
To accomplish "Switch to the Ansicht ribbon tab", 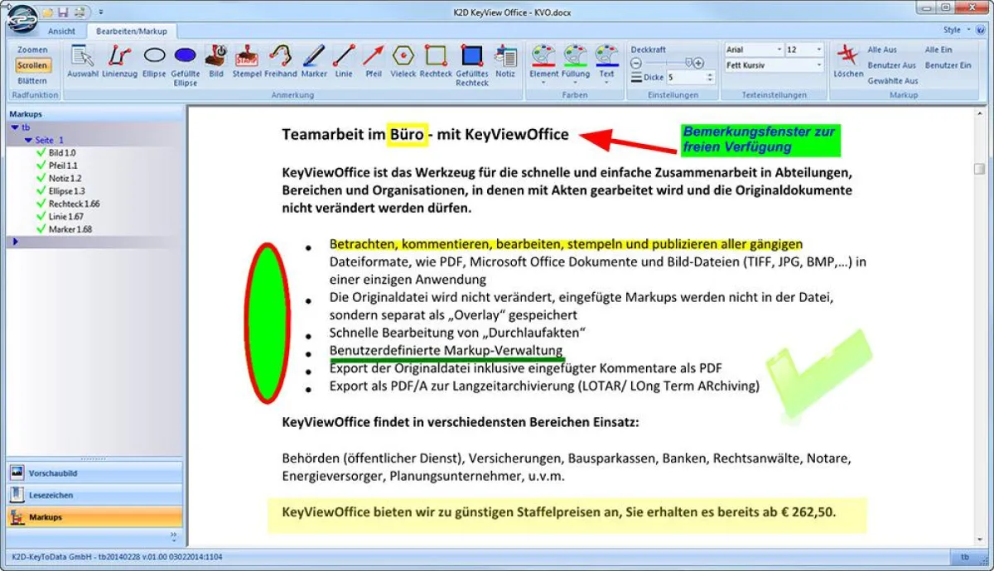I will pos(61,31).
